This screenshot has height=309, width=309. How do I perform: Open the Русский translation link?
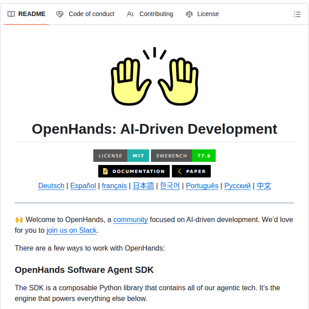point(238,185)
